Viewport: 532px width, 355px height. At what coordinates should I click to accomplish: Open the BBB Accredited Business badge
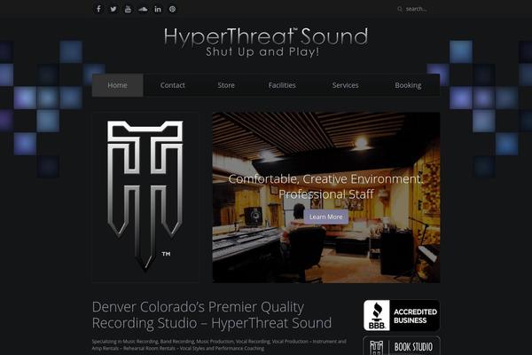click(402, 315)
